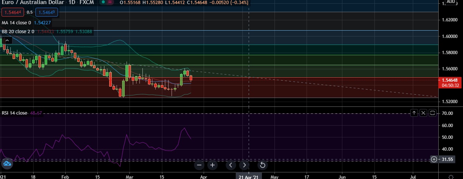Click the 1.60000 price scale label
The image size is (463, 179).
click(x=450, y=36)
